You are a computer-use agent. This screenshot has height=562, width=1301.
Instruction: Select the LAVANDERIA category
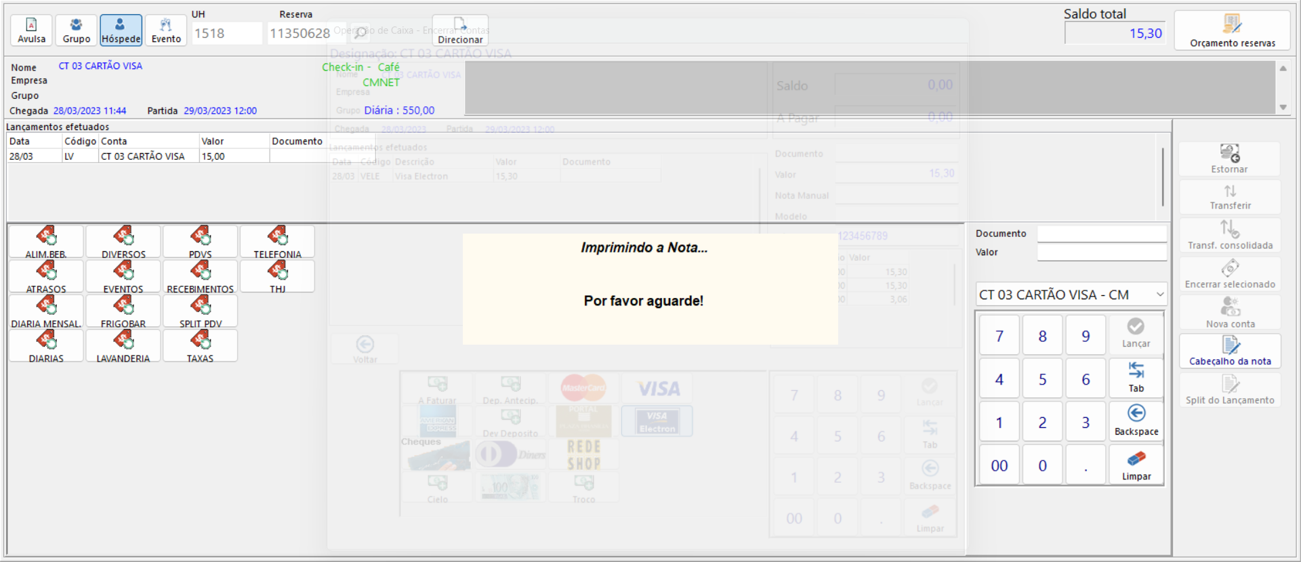[123, 345]
